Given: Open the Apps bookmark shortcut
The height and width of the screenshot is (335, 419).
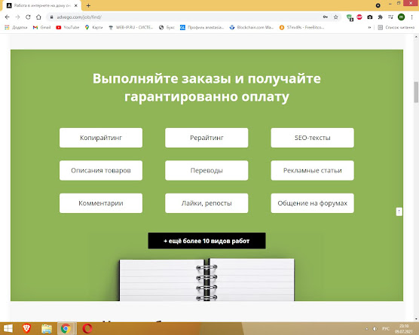Looking at the screenshot, I should (x=16, y=27).
